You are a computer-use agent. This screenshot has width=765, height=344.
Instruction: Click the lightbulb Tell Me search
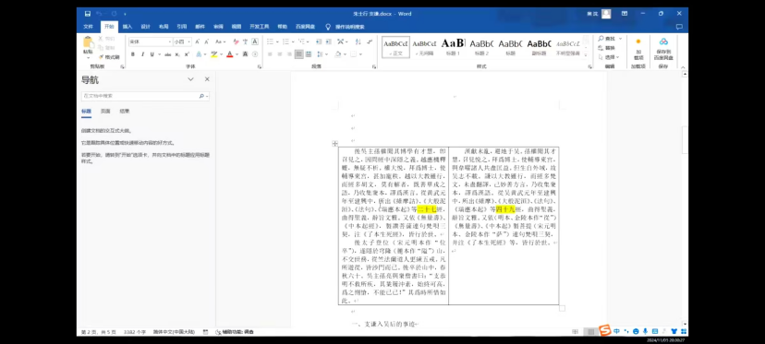coord(328,27)
